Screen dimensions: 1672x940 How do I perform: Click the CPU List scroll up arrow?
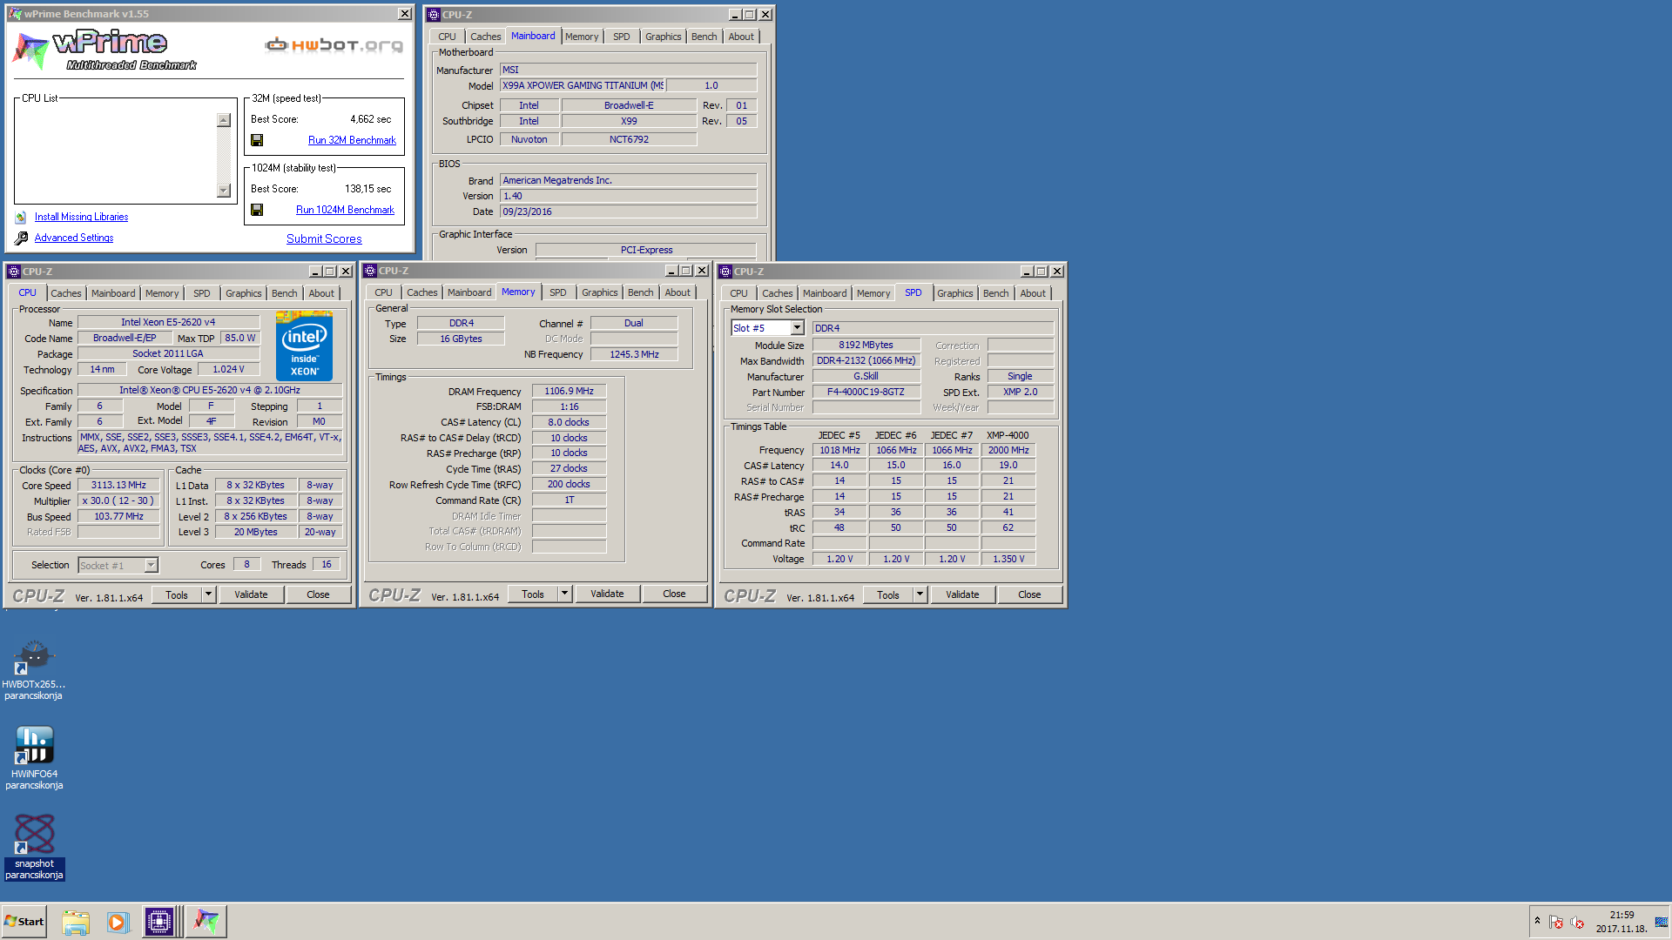click(x=224, y=120)
